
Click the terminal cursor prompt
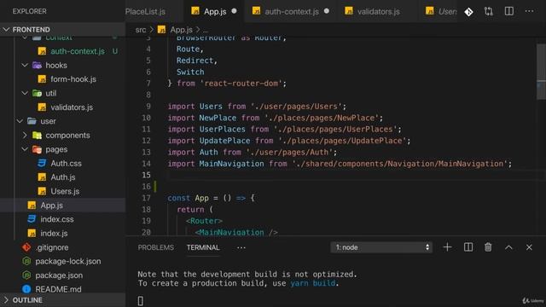140,301
